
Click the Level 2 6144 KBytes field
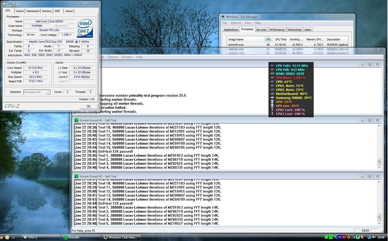click(82, 77)
